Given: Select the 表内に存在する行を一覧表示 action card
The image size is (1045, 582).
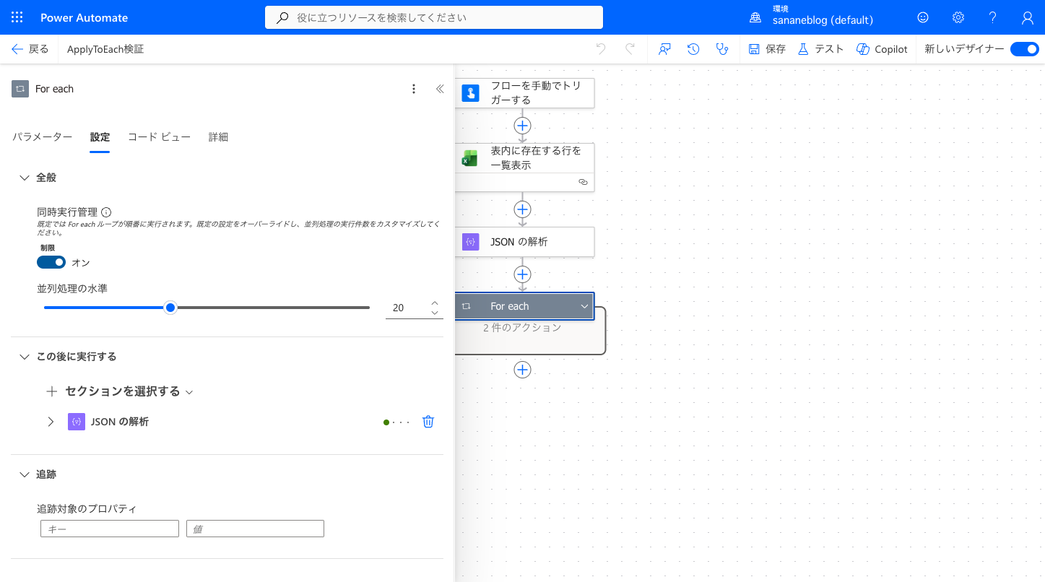Looking at the screenshot, I should click(x=524, y=167).
